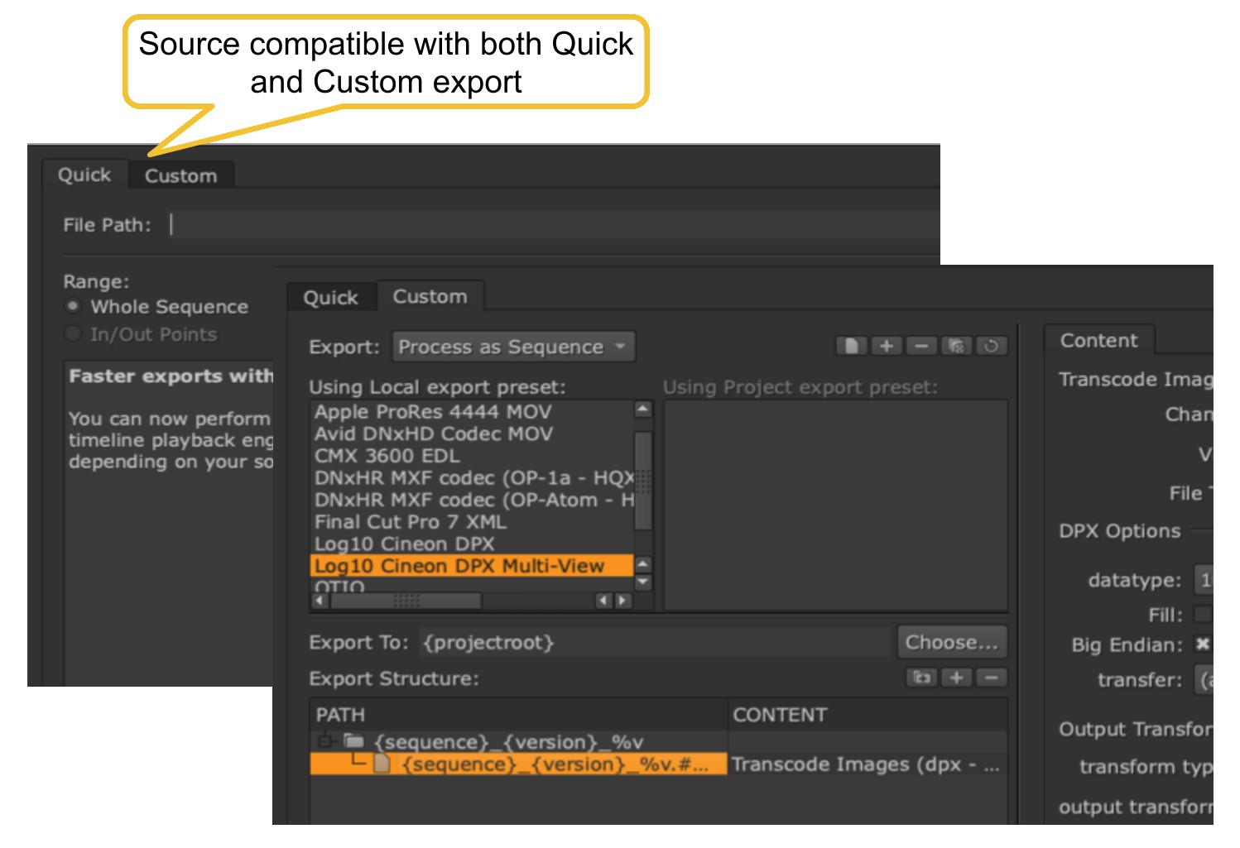Select the Apple ProRes 4444 MOV preset

[x=433, y=412]
